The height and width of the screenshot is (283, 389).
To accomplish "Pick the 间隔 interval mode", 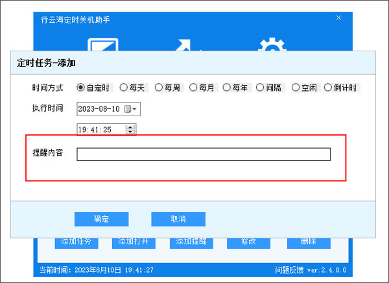I will coord(261,88).
